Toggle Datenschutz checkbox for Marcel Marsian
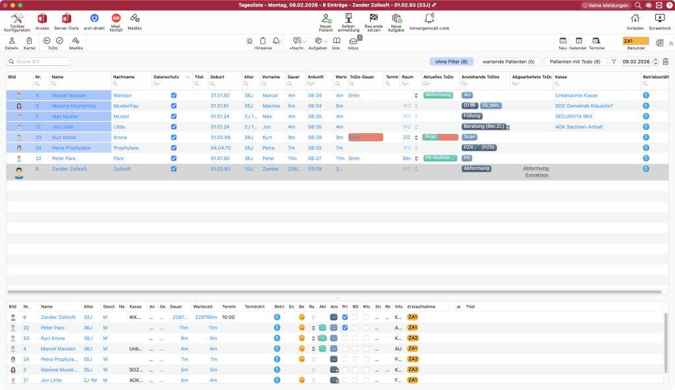The height and width of the screenshot is (390, 675). pyautogui.click(x=173, y=96)
